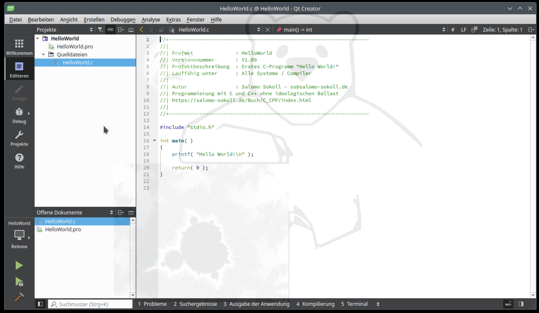The image size is (539, 313).
Task: Open the output panes selector arrows
Action: [x=378, y=304]
